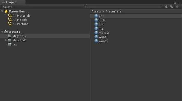Click the Search by Type icon
The image size is (182, 101).
tap(166, 7)
